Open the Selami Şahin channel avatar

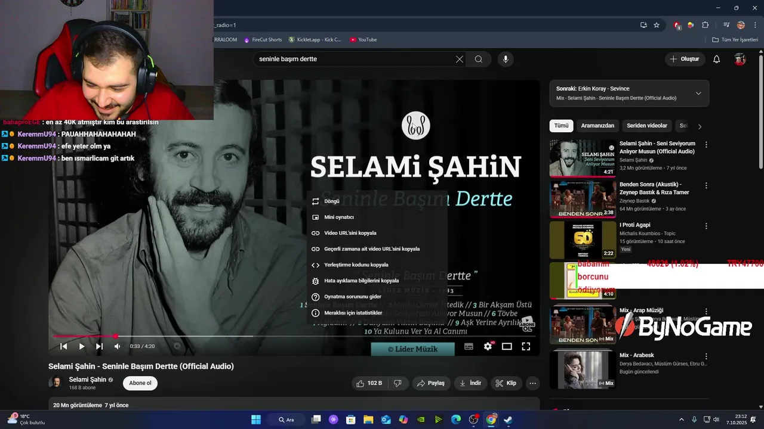[56, 383]
